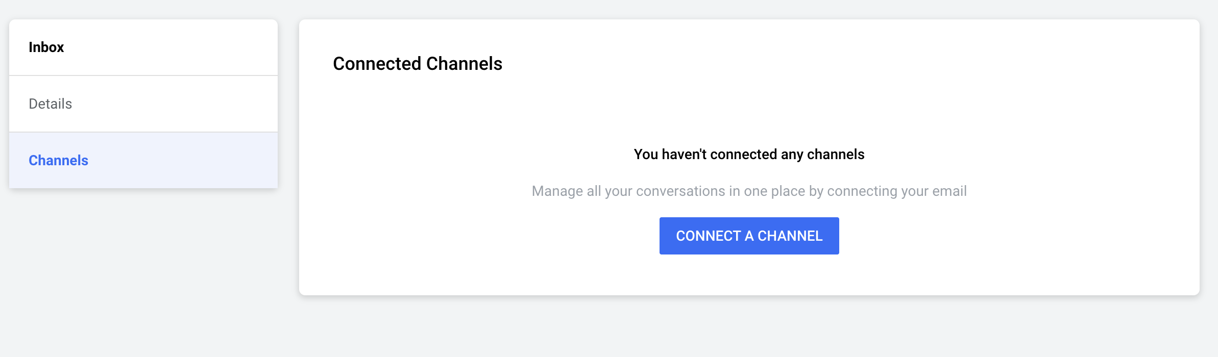Select the Channels sidebar item
This screenshot has width=1218, height=357.
point(59,161)
